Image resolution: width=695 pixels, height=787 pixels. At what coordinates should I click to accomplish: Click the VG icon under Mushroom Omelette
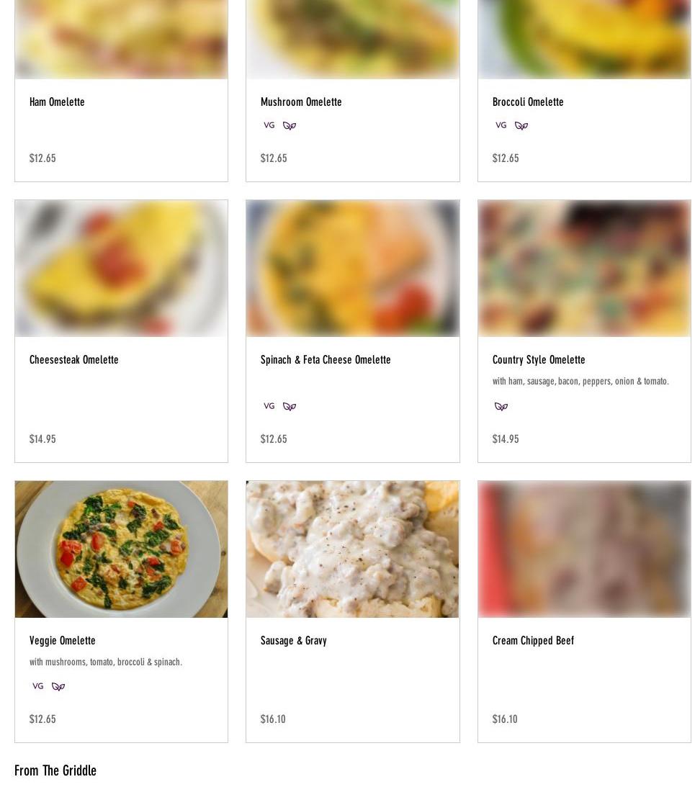[269, 125]
